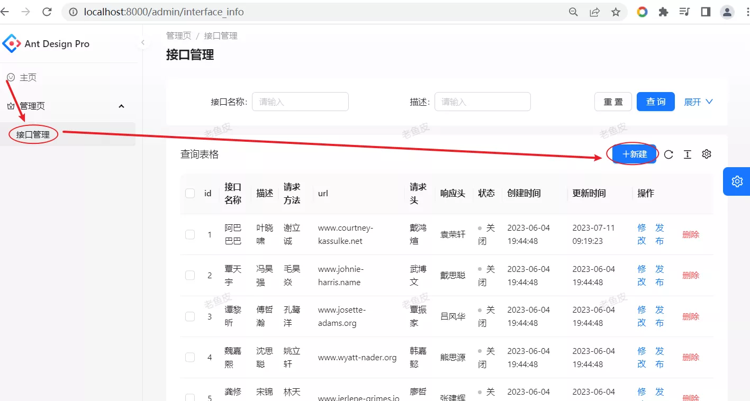Click 管理页 in the breadcrumb
This screenshot has width=750, height=401.
(178, 35)
